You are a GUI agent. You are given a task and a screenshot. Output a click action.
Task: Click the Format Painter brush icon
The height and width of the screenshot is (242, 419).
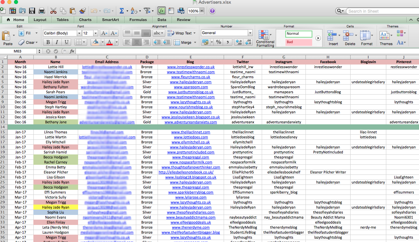pyautogui.click(x=82, y=11)
